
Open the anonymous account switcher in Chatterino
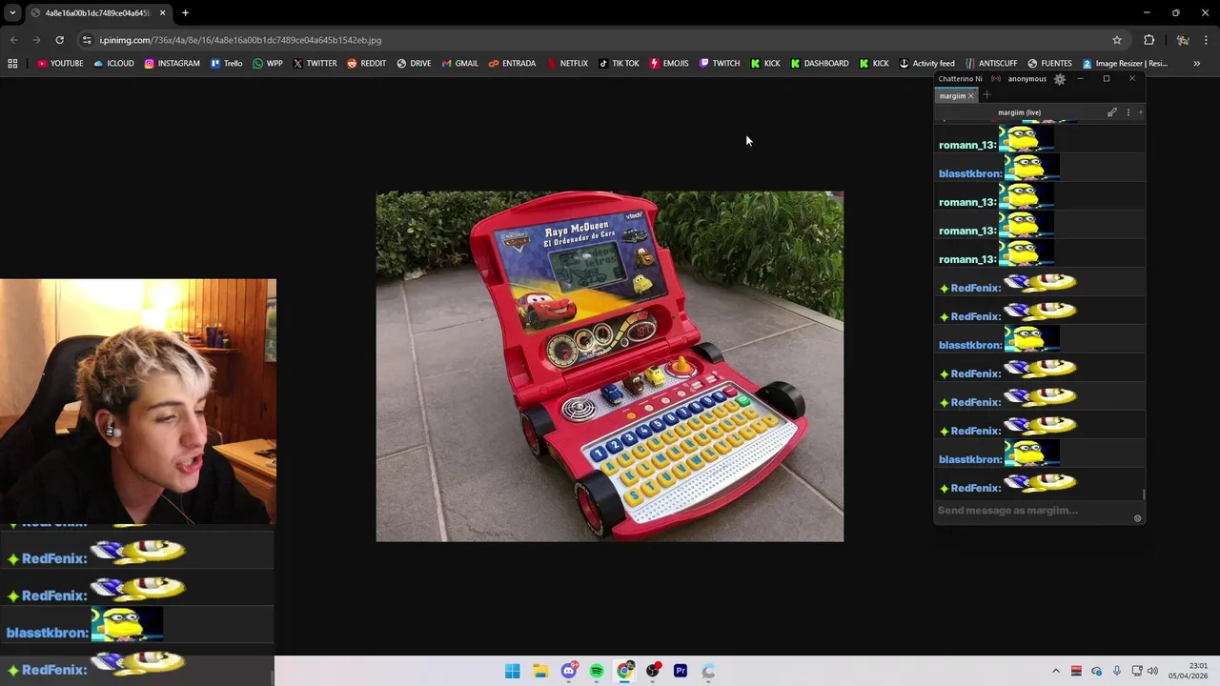coord(1027,79)
